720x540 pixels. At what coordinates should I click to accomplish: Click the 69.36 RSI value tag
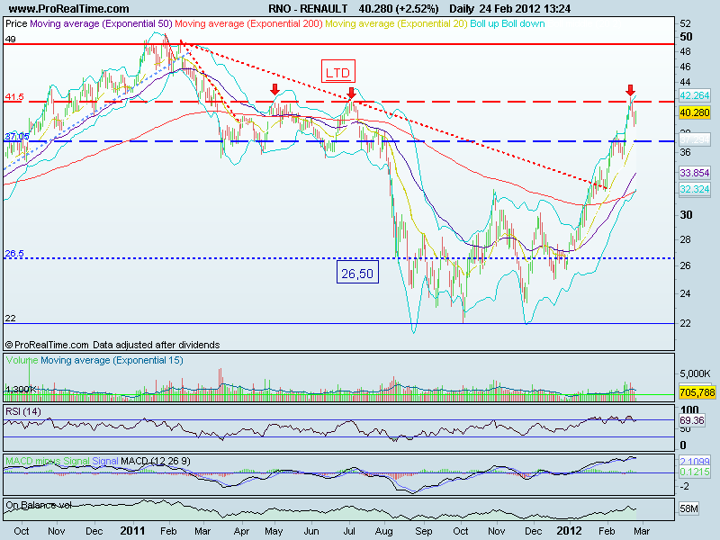(691, 420)
